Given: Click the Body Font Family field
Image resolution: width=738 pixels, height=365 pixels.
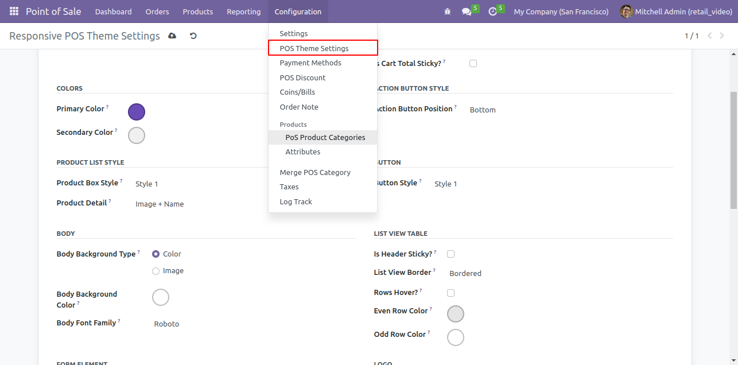Looking at the screenshot, I should click(x=253, y=324).
